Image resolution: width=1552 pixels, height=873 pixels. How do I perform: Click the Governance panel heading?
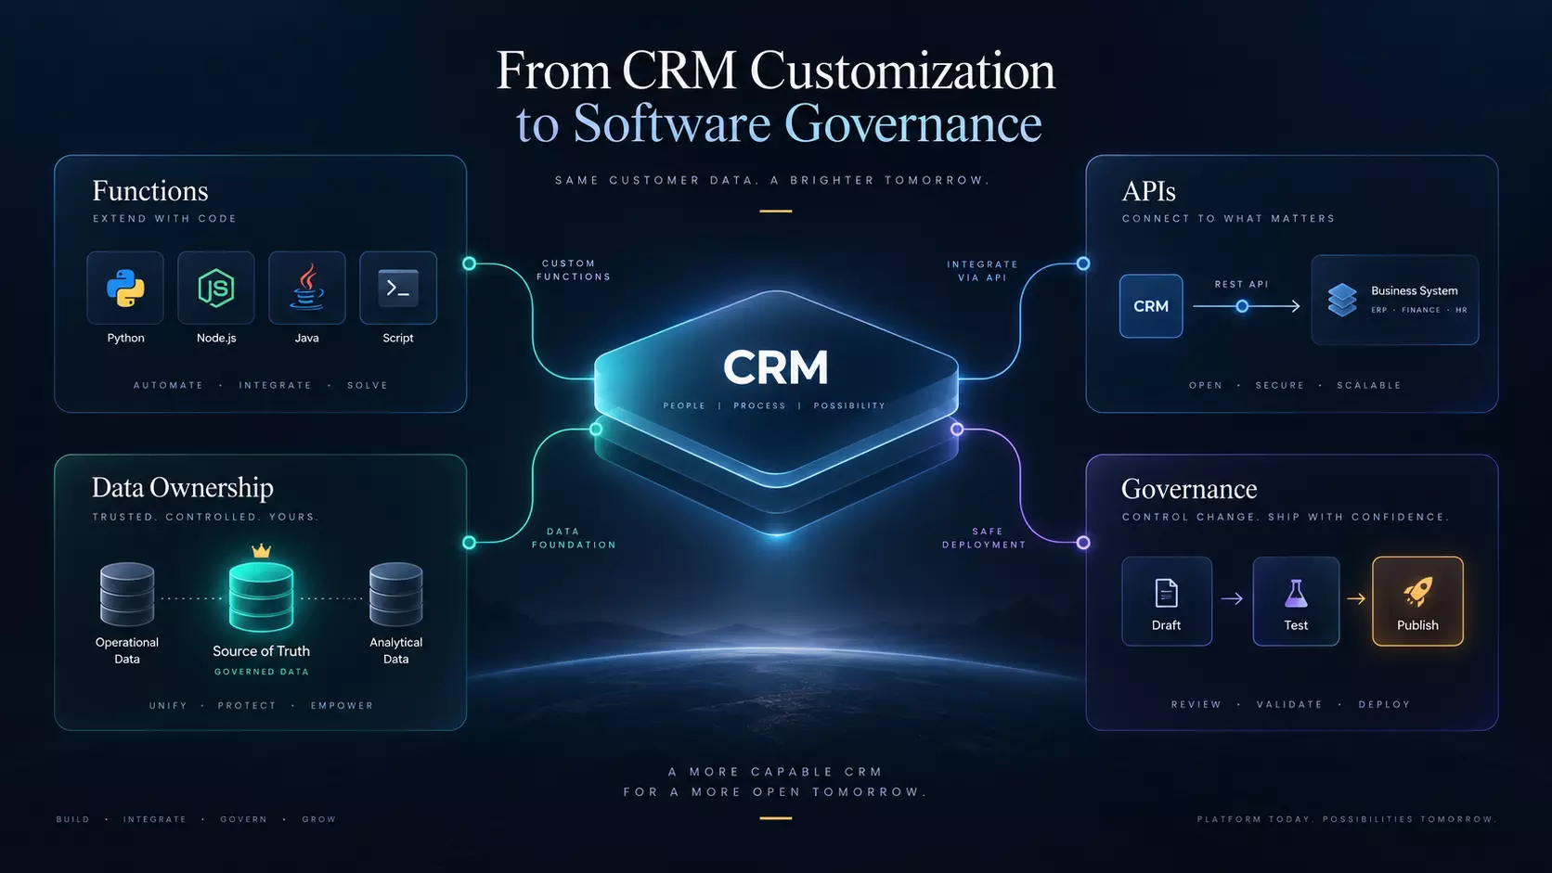click(x=1189, y=489)
